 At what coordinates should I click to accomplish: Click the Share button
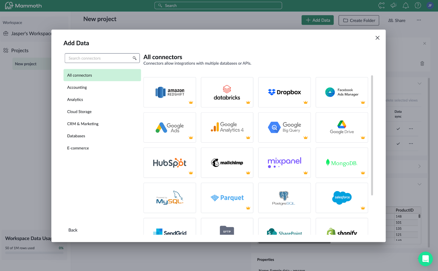(397, 21)
